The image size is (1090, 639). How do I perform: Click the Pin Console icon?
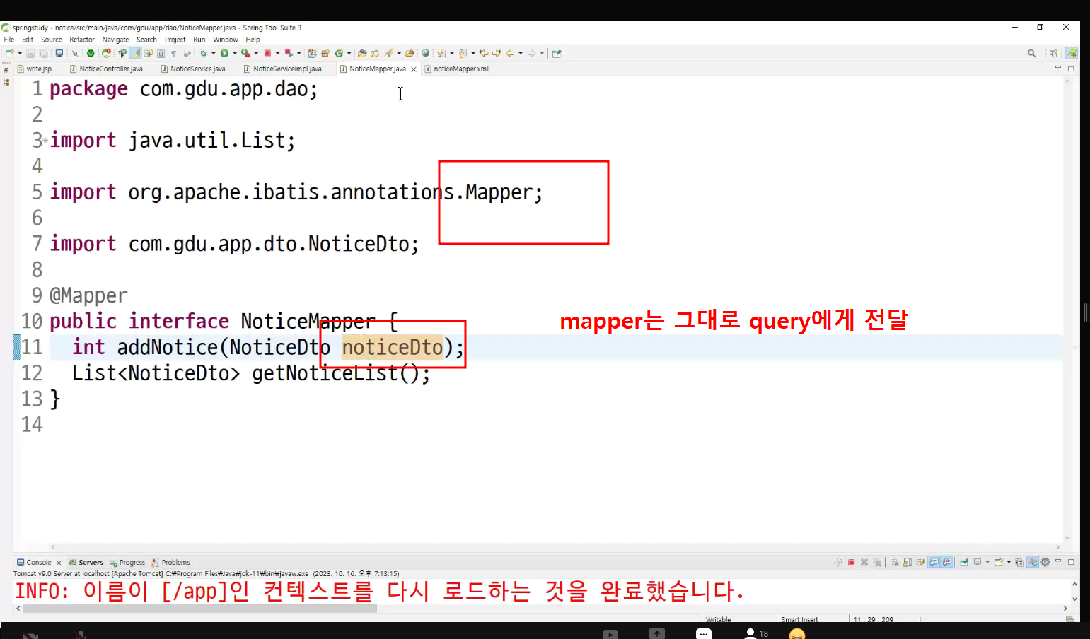[x=964, y=563]
